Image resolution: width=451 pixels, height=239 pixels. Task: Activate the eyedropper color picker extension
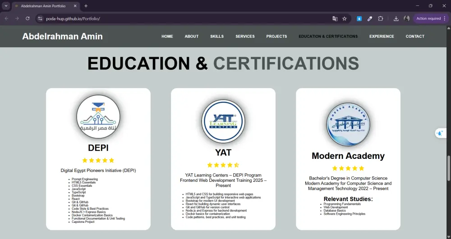click(370, 18)
